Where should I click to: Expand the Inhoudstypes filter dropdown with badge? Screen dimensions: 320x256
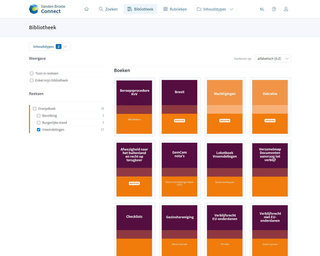pyautogui.click(x=50, y=46)
